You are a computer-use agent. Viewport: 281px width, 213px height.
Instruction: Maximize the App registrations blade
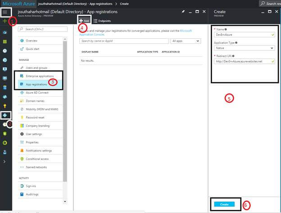pos(197,12)
